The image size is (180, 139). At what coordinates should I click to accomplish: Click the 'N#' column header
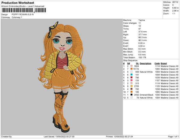click(x=128, y=64)
